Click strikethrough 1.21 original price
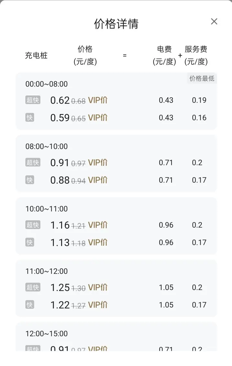 pyautogui.click(x=78, y=226)
